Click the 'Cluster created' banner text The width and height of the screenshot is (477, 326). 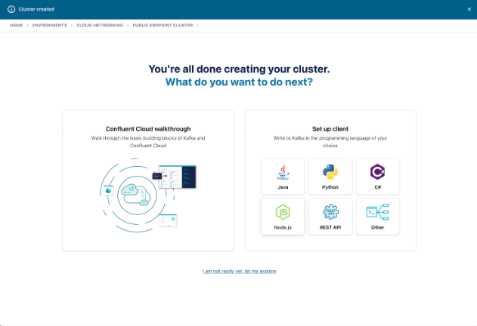click(36, 9)
